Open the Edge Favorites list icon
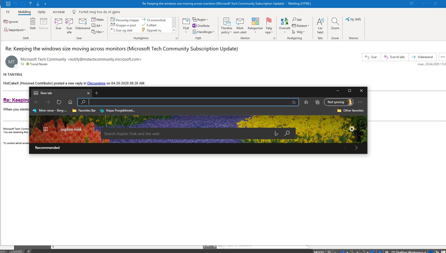The height and width of the screenshot is (253, 446). coord(306,102)
